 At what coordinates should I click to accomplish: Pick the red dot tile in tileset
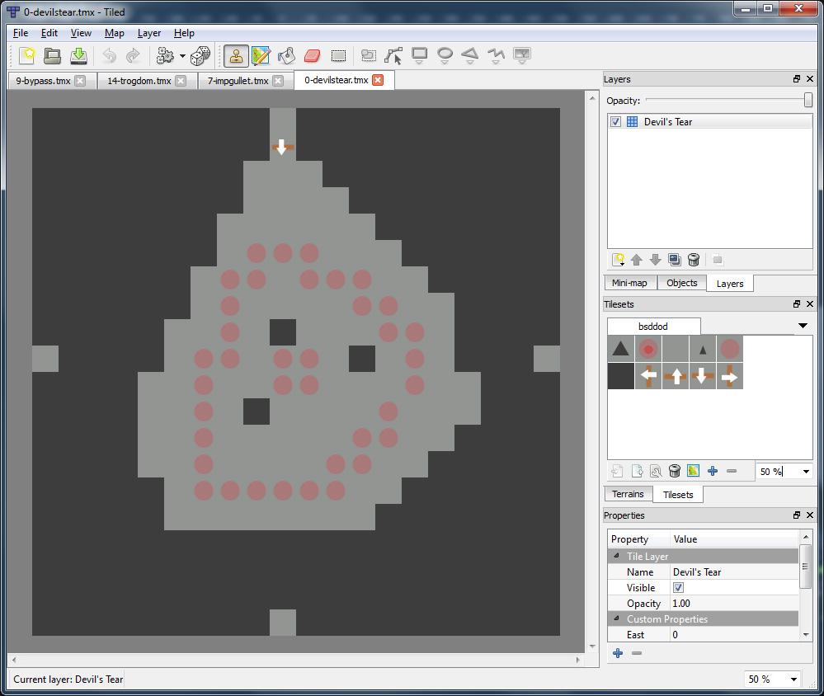click(x=648, y=349)
